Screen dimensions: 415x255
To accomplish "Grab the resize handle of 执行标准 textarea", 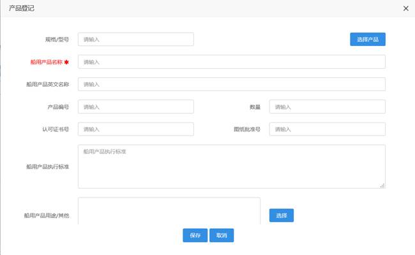I will point(382,186).
